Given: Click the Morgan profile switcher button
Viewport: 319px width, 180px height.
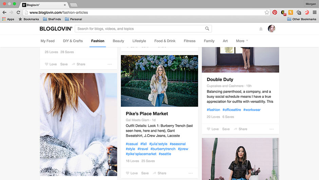Looking at the screenshot, I should click(311, 4).
